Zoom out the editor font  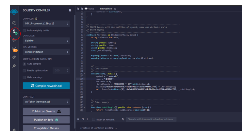point(78,9)
